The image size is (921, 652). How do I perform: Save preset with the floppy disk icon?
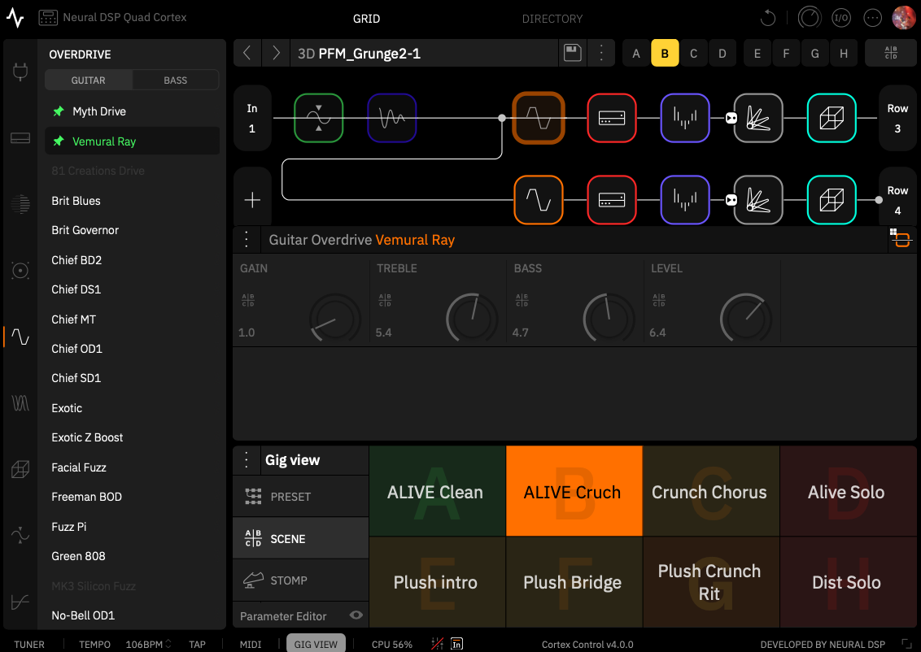pos(572,54)
